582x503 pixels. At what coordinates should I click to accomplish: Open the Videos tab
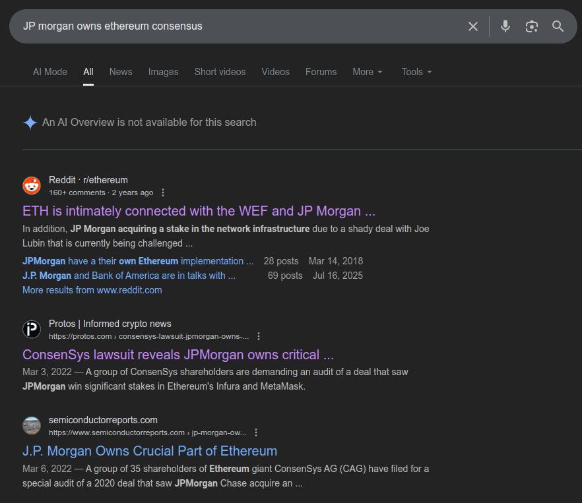275,72
